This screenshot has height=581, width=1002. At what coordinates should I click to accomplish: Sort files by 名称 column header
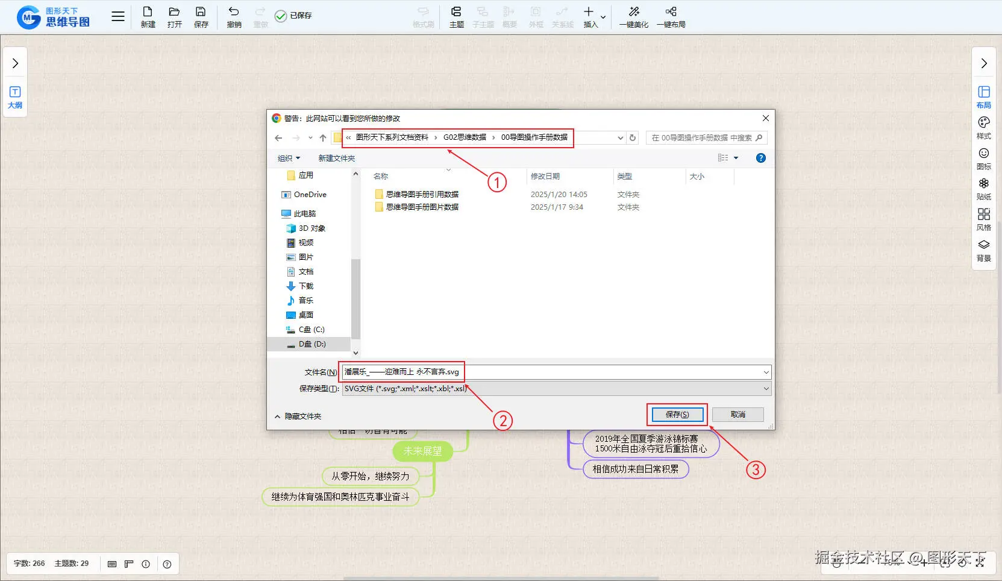381,177
